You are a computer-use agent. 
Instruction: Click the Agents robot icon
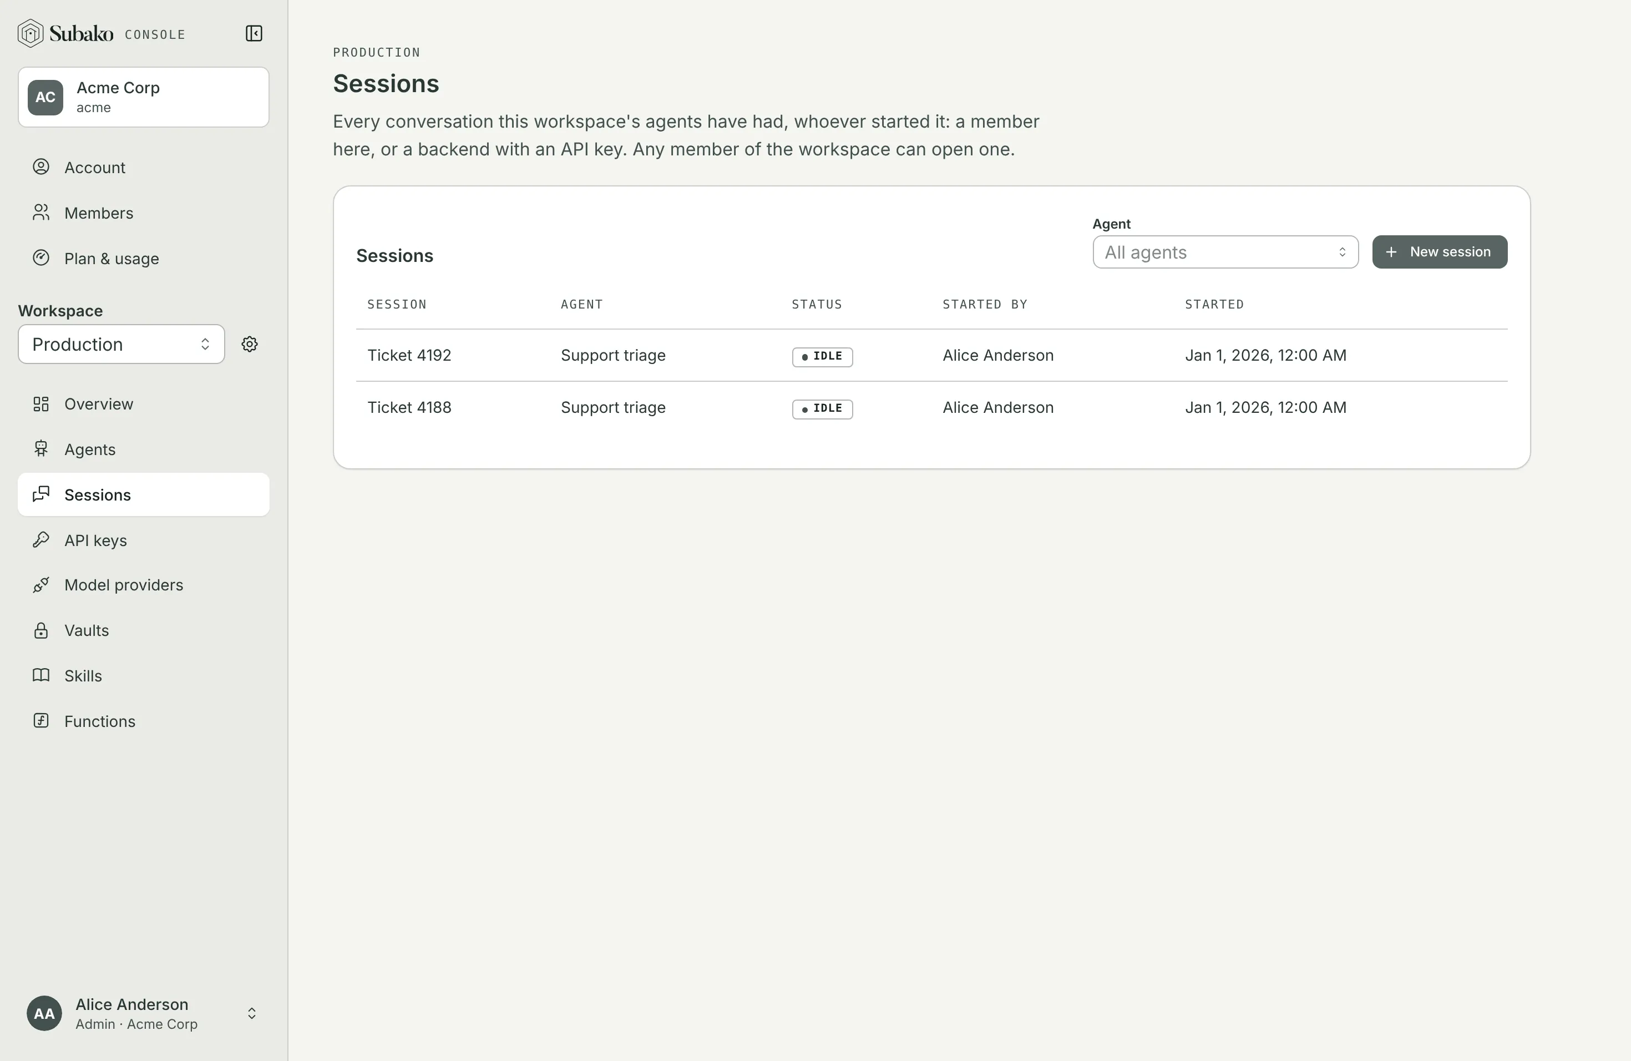coord(41,449)
